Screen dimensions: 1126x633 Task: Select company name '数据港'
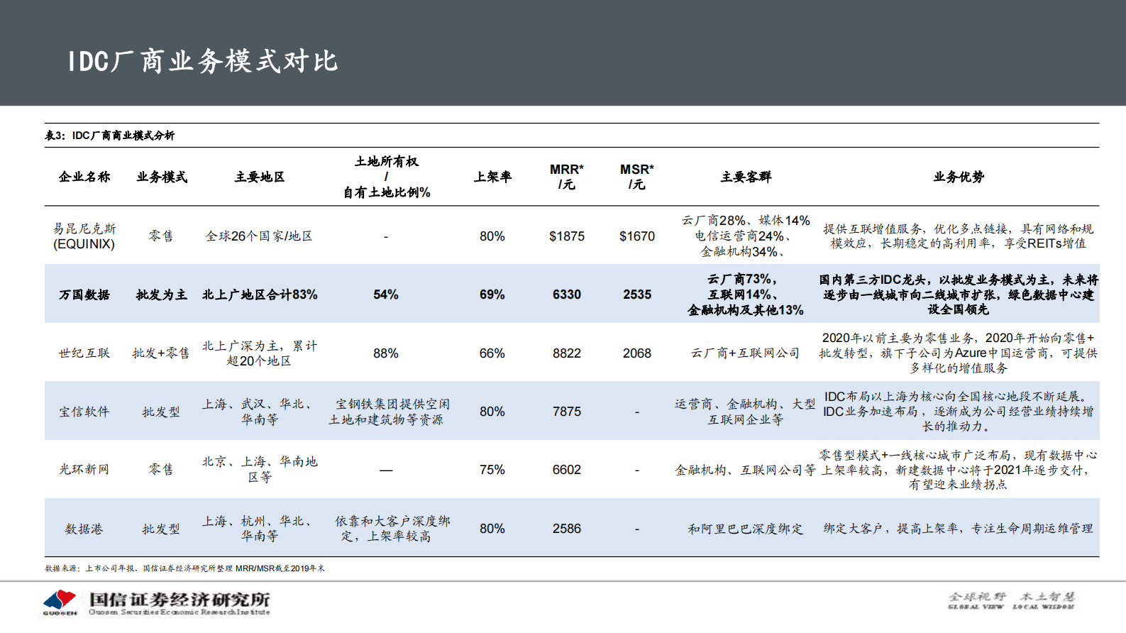[x=84, y=529]
